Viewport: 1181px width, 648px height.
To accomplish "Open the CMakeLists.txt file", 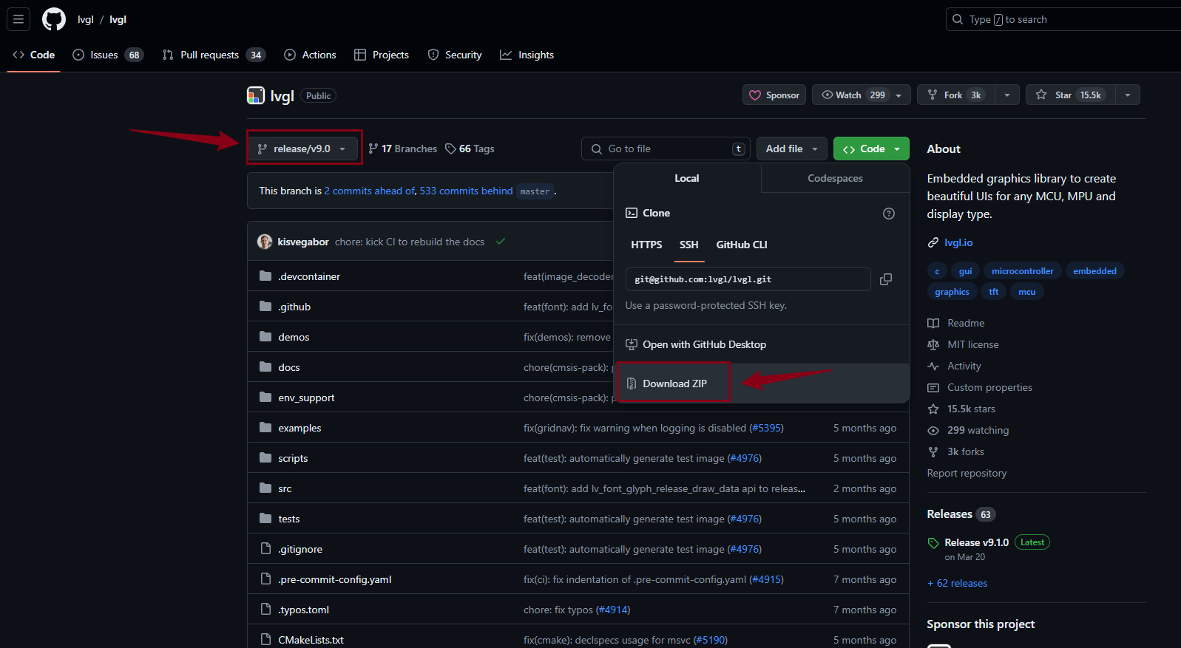I will (311, 640).
